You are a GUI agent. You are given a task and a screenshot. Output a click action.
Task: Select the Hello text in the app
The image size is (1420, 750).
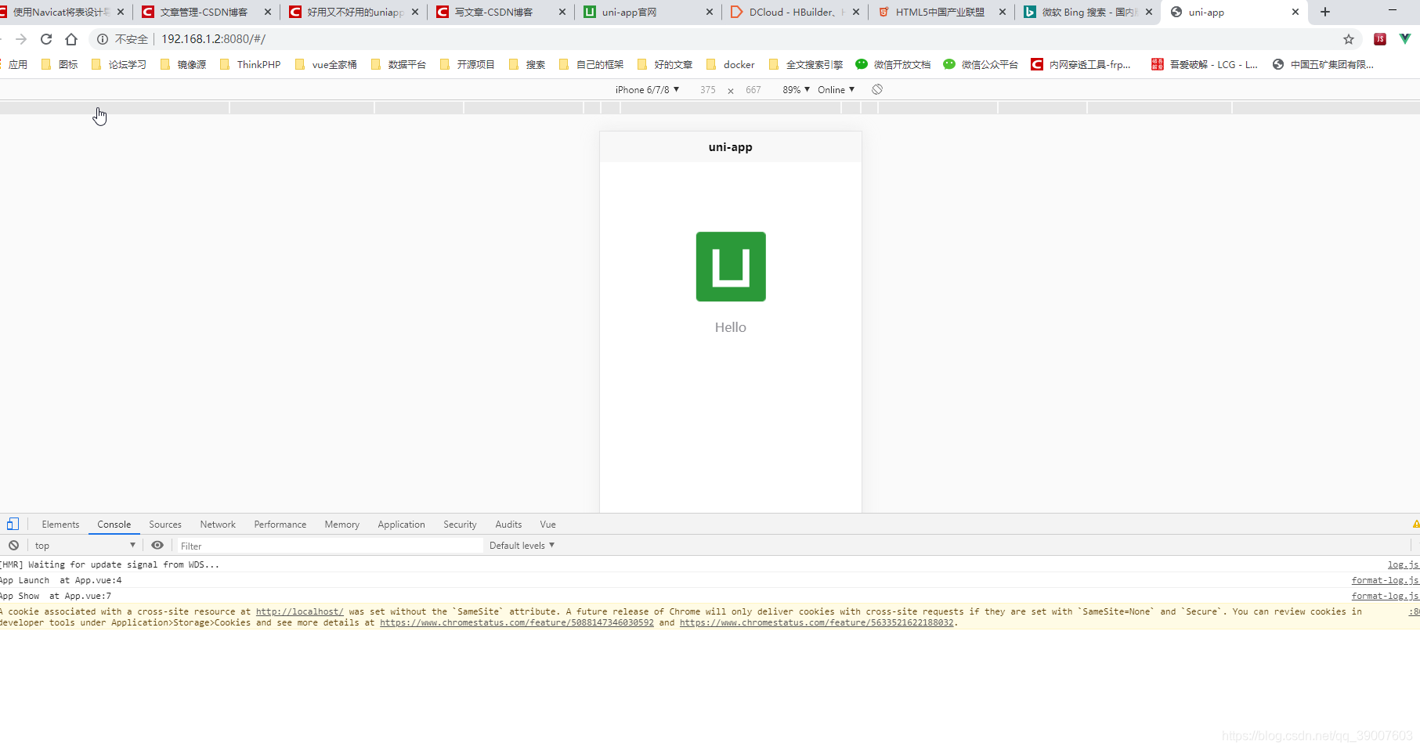point(731,327)
